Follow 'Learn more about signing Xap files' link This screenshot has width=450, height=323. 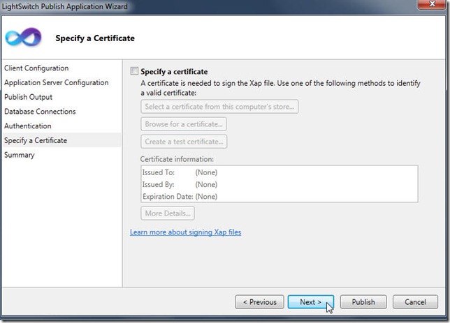click(x=185, y=232)
